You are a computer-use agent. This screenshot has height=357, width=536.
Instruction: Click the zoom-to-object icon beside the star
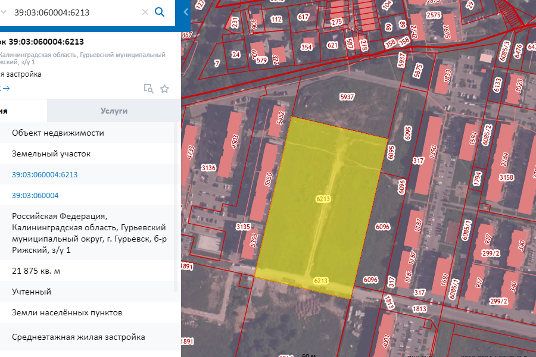148,89
